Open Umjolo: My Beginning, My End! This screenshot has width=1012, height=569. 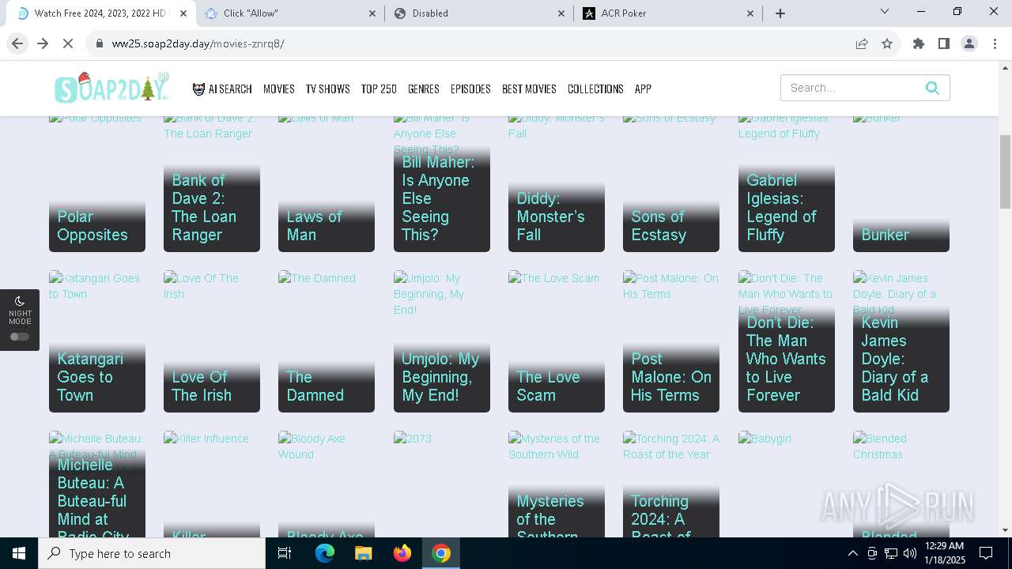click(442, 341)
